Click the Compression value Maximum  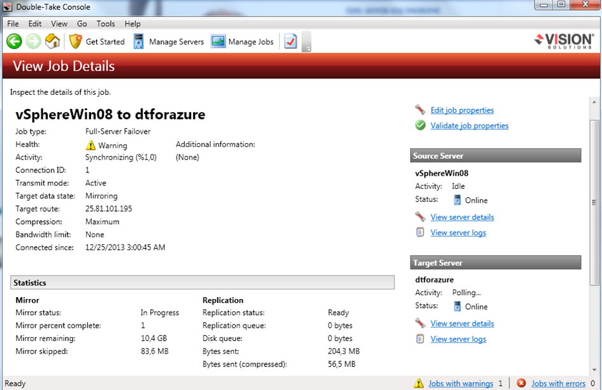tap(102, 221)
